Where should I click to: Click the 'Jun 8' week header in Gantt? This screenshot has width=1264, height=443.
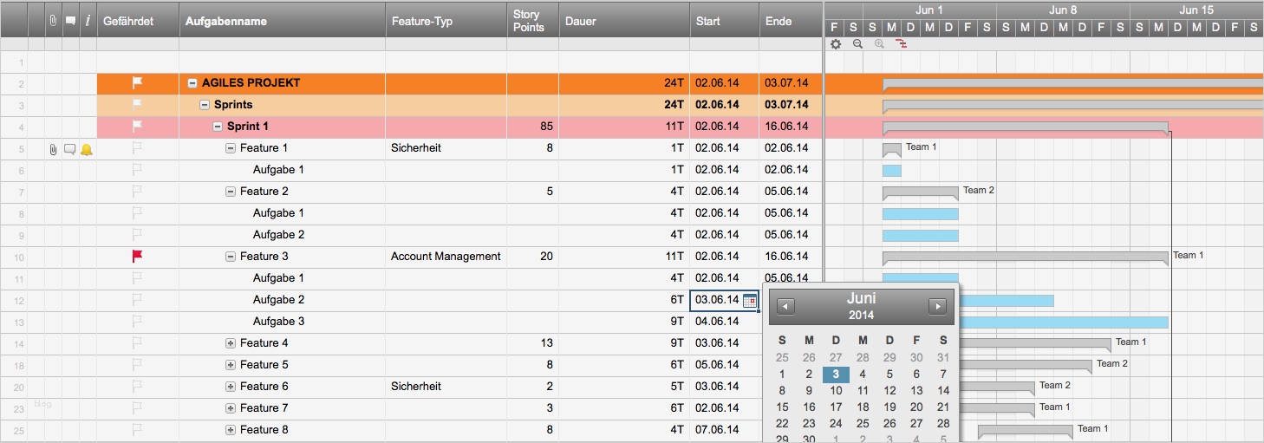pyautogui.click(x=1063, y=10)
